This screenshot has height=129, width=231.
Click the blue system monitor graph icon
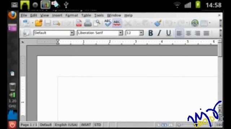(12, 115)
